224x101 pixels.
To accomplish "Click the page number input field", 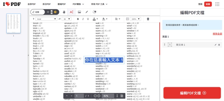I will tap(79, 96).
